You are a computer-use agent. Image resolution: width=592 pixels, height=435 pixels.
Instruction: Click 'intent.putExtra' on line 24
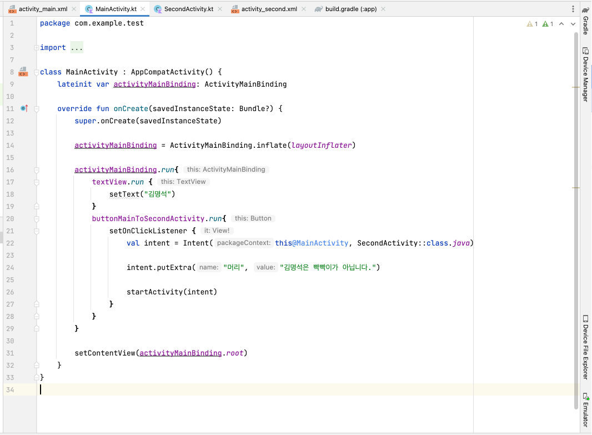tap(159, 267)
